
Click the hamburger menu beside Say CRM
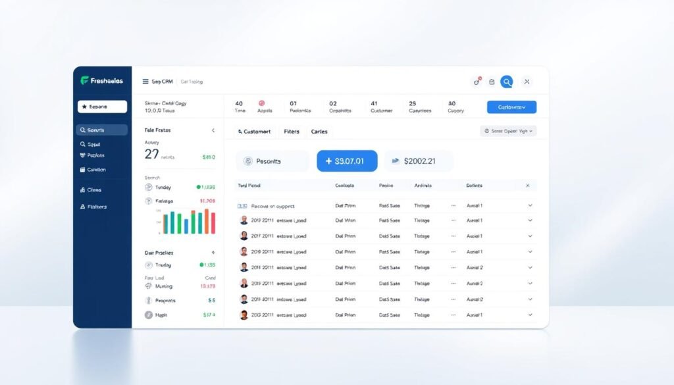pos(144,81)
